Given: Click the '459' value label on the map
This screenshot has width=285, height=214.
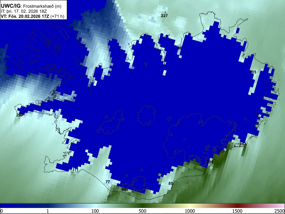Looking at the screenshot, I should tap(125, 190).
